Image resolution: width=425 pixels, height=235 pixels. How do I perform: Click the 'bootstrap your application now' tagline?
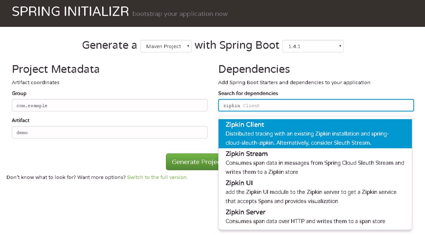[x=180, y=14]
